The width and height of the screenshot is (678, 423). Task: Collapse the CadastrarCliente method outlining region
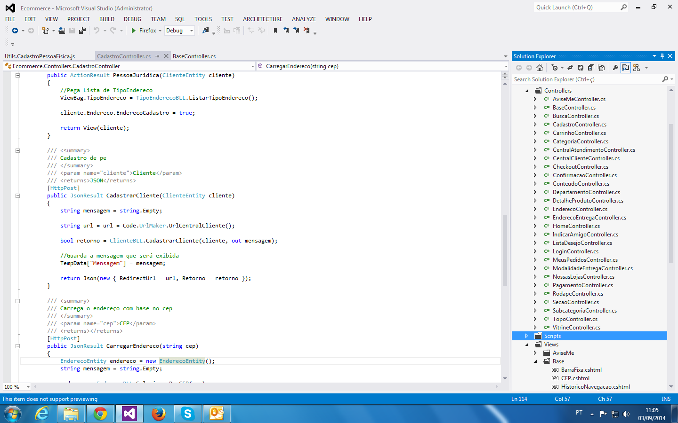(x=17, y=196)
